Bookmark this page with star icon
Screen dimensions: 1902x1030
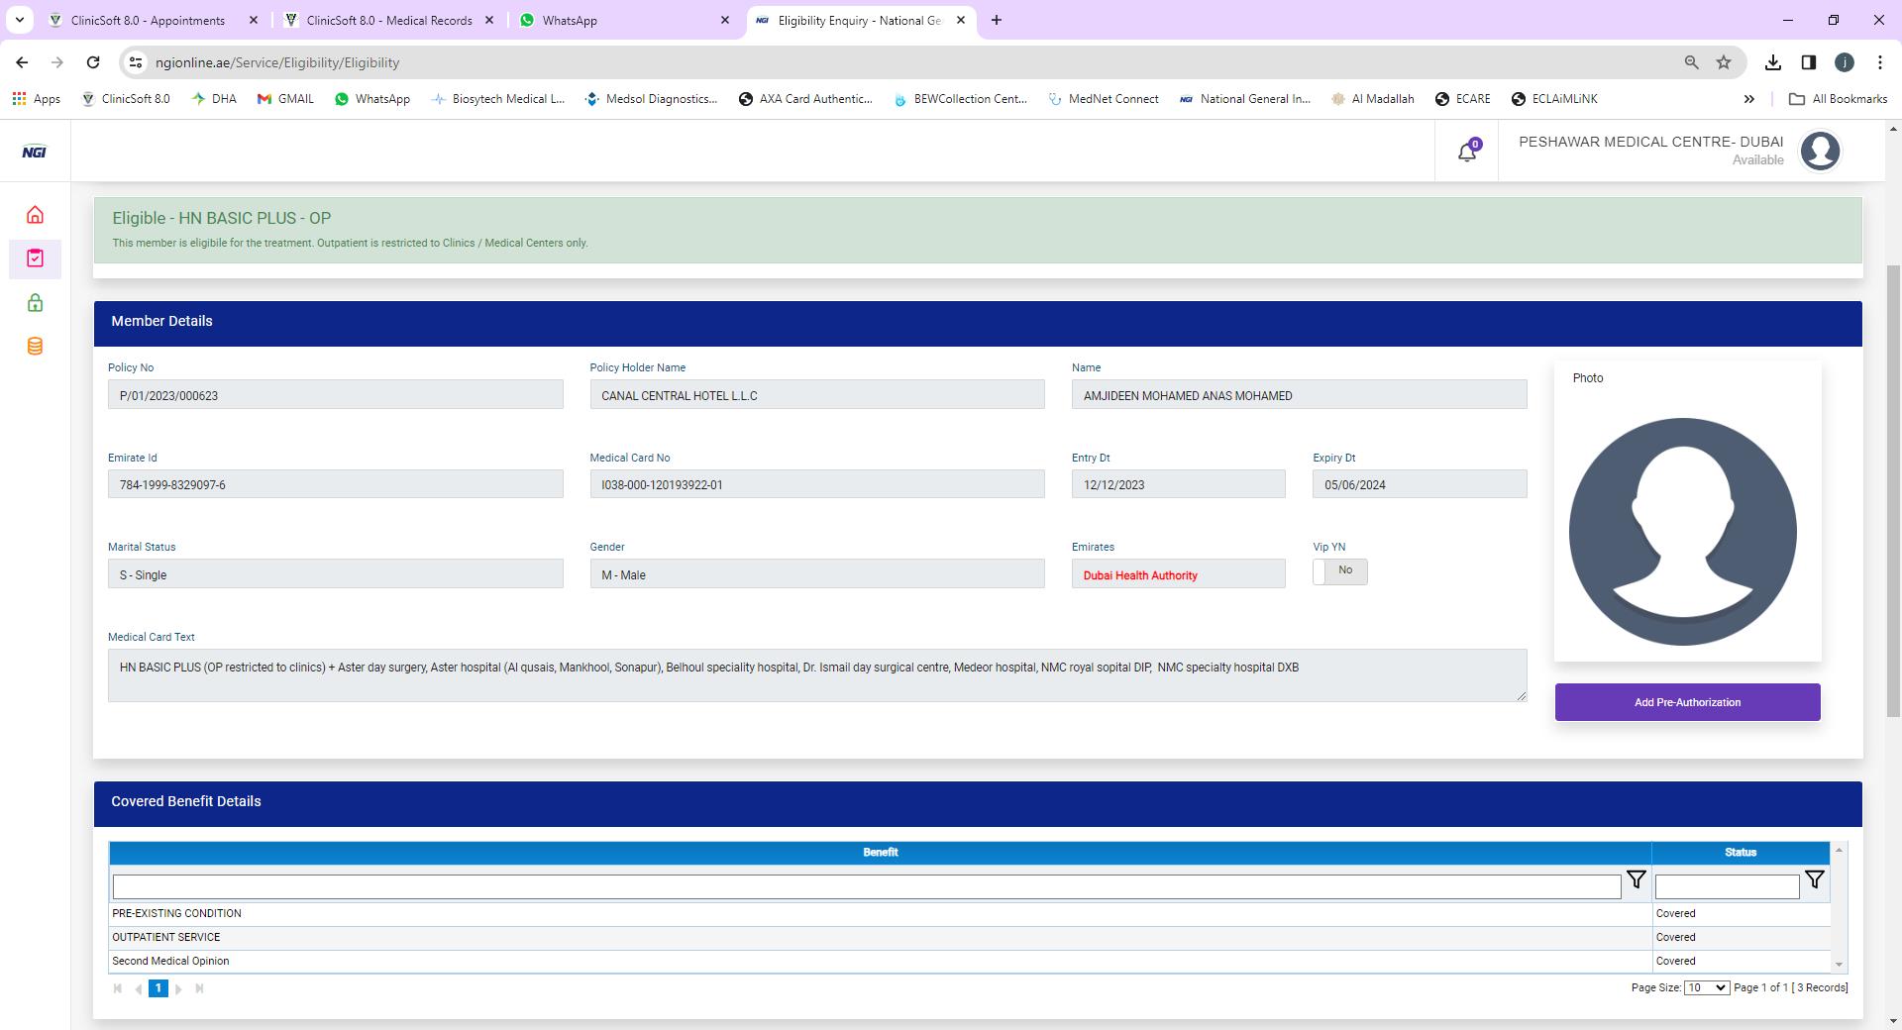pyautogui.click(x=1724, y=62)
